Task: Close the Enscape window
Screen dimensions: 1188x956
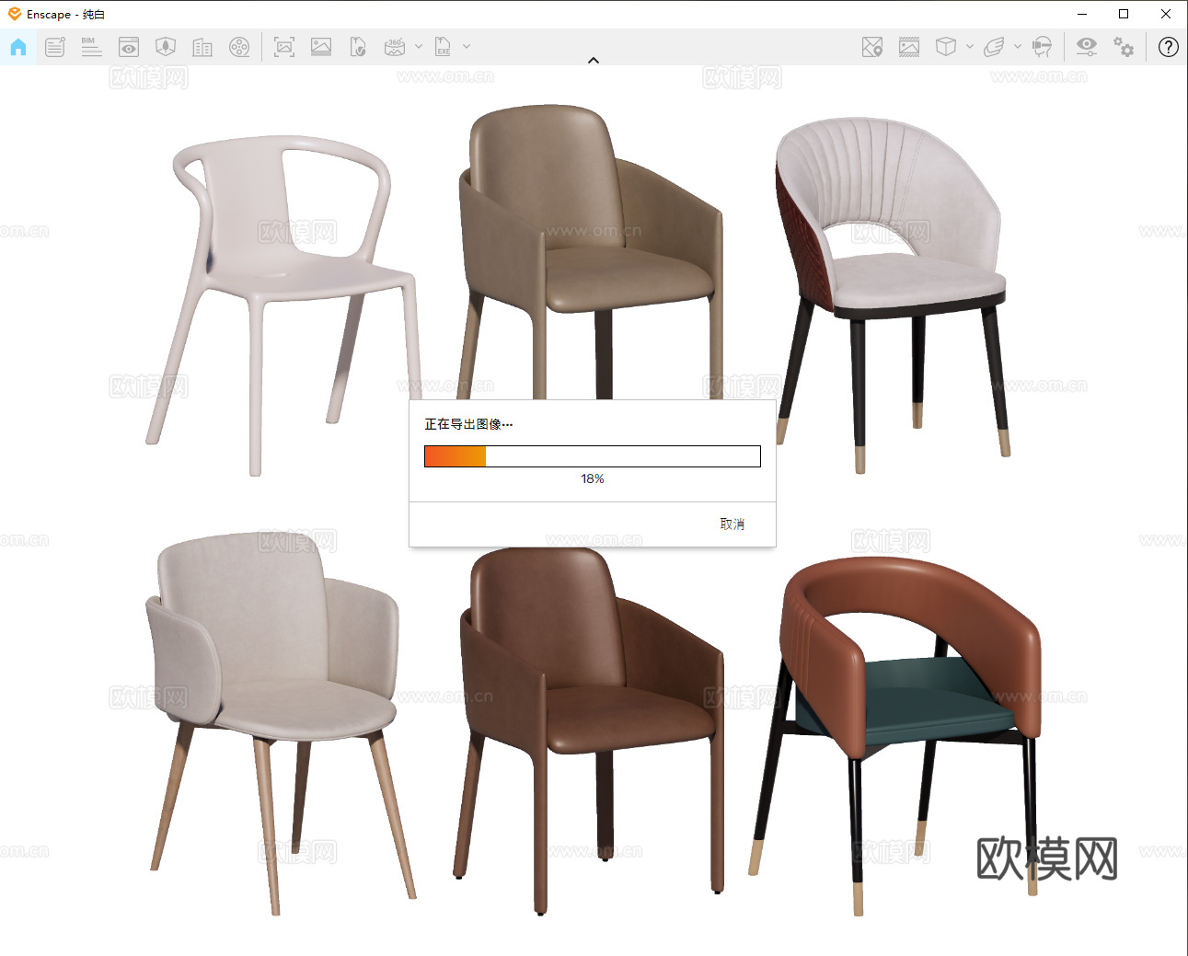Action: click(1166, 14)
